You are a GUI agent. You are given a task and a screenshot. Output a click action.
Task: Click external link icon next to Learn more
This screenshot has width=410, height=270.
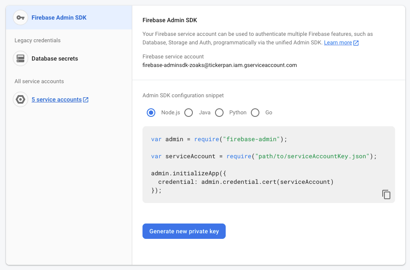click(x=356, y=43)
